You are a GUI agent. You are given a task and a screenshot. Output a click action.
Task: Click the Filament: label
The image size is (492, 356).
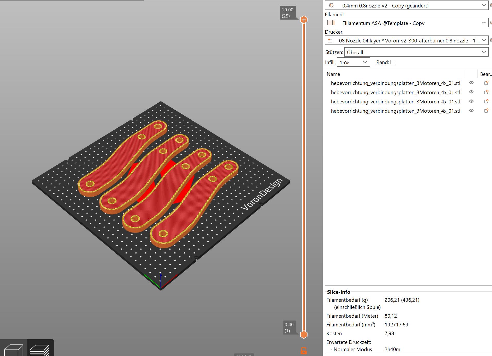pos(335,14)
